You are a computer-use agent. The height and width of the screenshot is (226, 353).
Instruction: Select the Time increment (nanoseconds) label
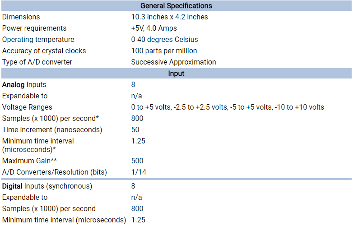click(52, 130)
